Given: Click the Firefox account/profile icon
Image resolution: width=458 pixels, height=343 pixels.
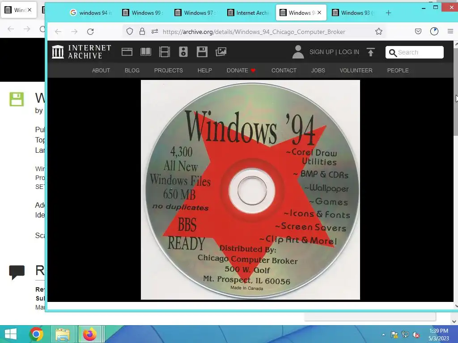Looking at the screenshot, I should point(434,32).
